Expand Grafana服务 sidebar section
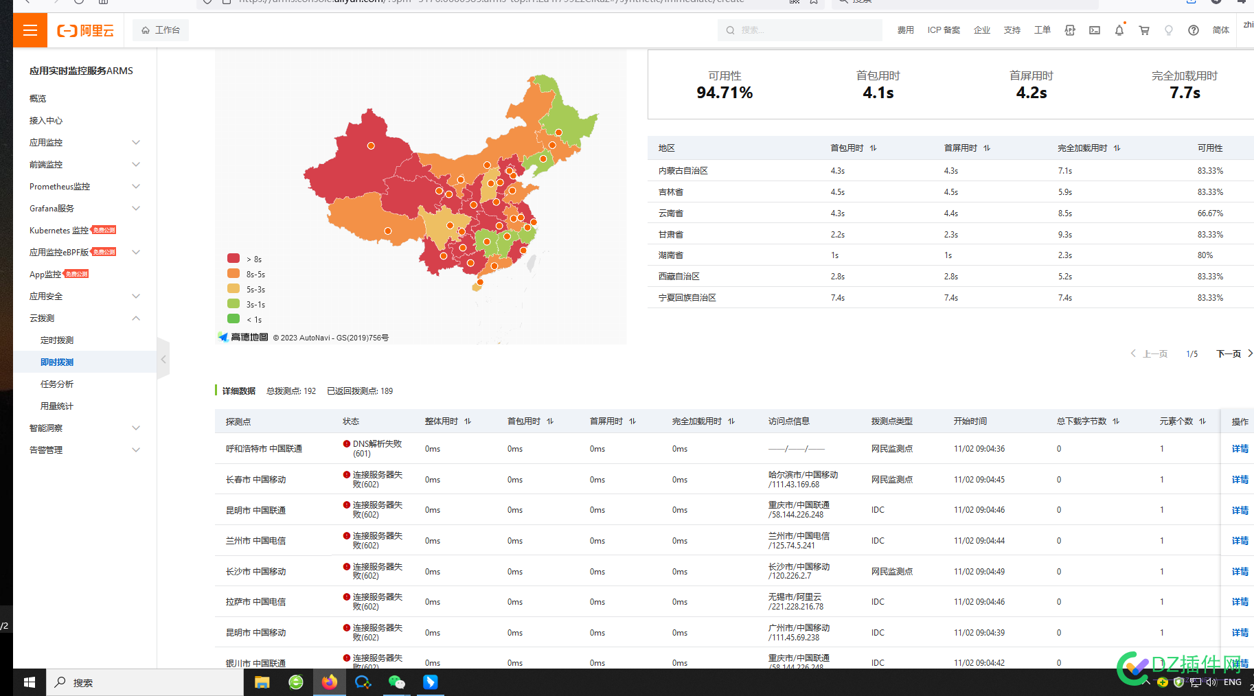This screenshot has width=1254, height=696. 85,208
